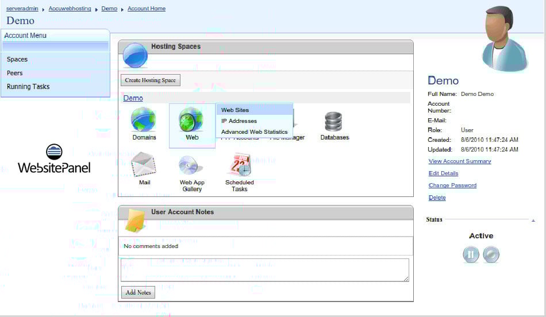546x317 pixels.
Task: Focus the notes text area
Action: 264,270
